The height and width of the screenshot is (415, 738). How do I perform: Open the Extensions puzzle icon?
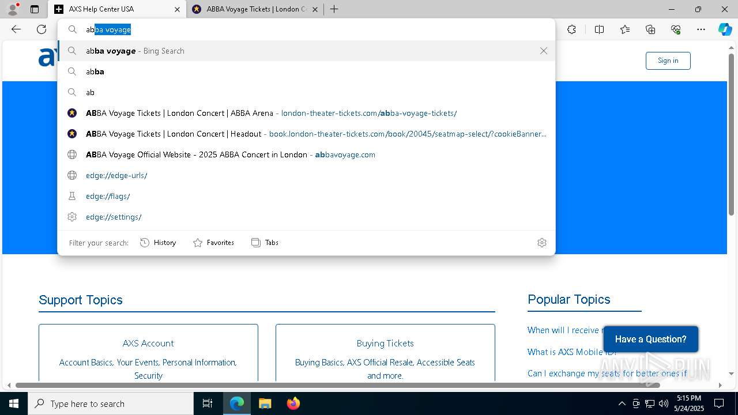pos(571,29)
